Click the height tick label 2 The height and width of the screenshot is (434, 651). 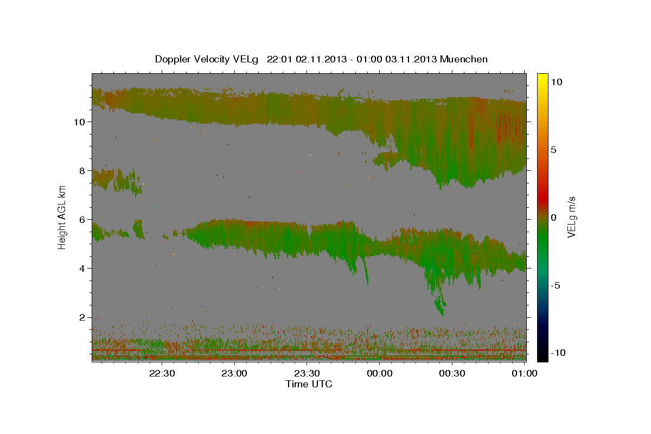click(x=82, y=317)
